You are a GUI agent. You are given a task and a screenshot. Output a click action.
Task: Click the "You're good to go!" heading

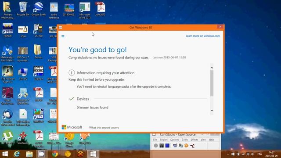pyautogui.click(x=97, y=50)
